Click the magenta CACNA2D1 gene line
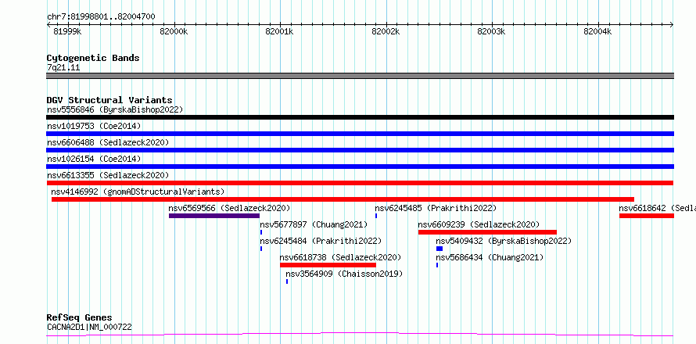The height and width of the screenshot is (344, 696). click(360, 334)
